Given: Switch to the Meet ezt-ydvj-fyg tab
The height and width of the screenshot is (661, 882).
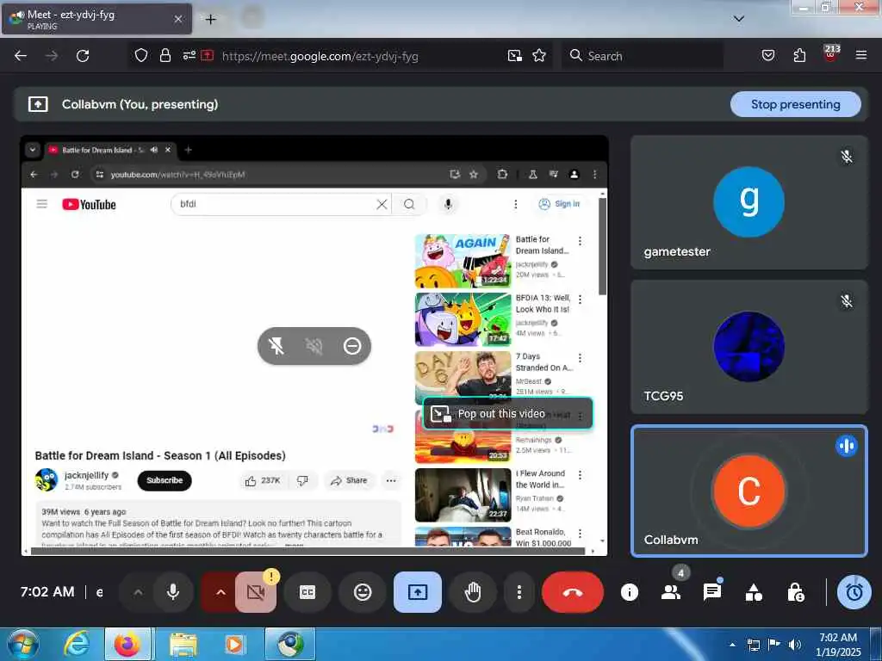Looking at the screenshot, I should pyautogui.click(x=96, y=19).
